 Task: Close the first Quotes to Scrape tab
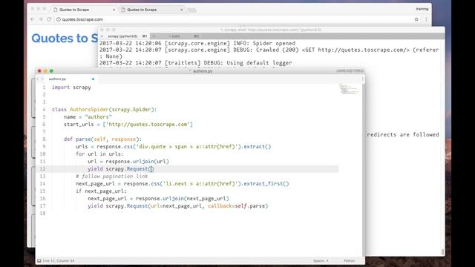click(114, 10)
